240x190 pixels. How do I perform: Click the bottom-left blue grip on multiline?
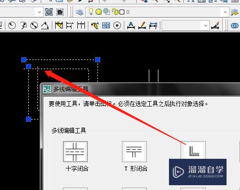pos(28,119)
